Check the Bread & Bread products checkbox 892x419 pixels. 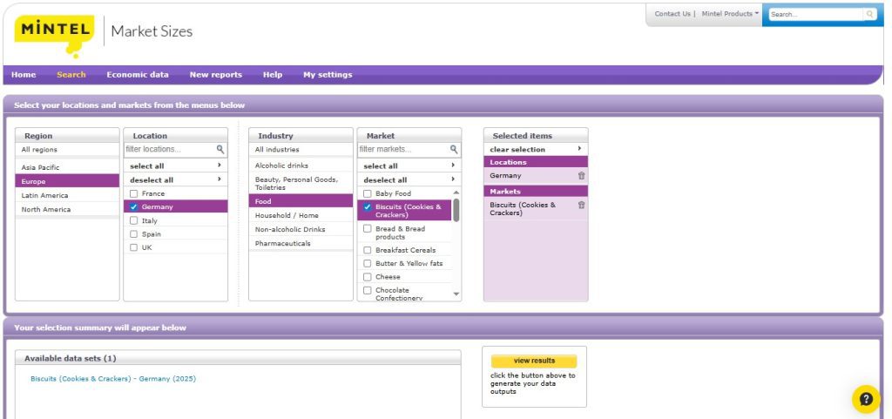click(x=368, y=228)
